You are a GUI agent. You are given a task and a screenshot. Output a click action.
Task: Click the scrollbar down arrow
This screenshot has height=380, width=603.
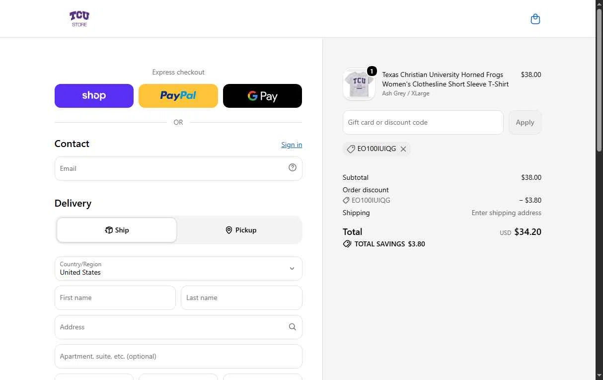[x=599, y=376]
